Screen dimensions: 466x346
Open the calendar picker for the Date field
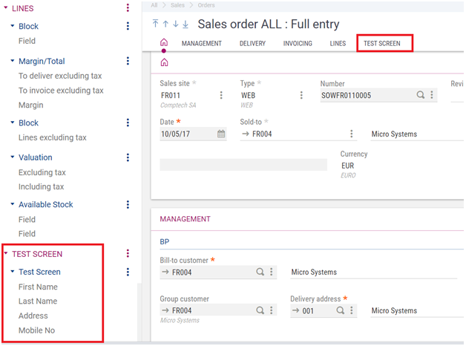[221, 134]
